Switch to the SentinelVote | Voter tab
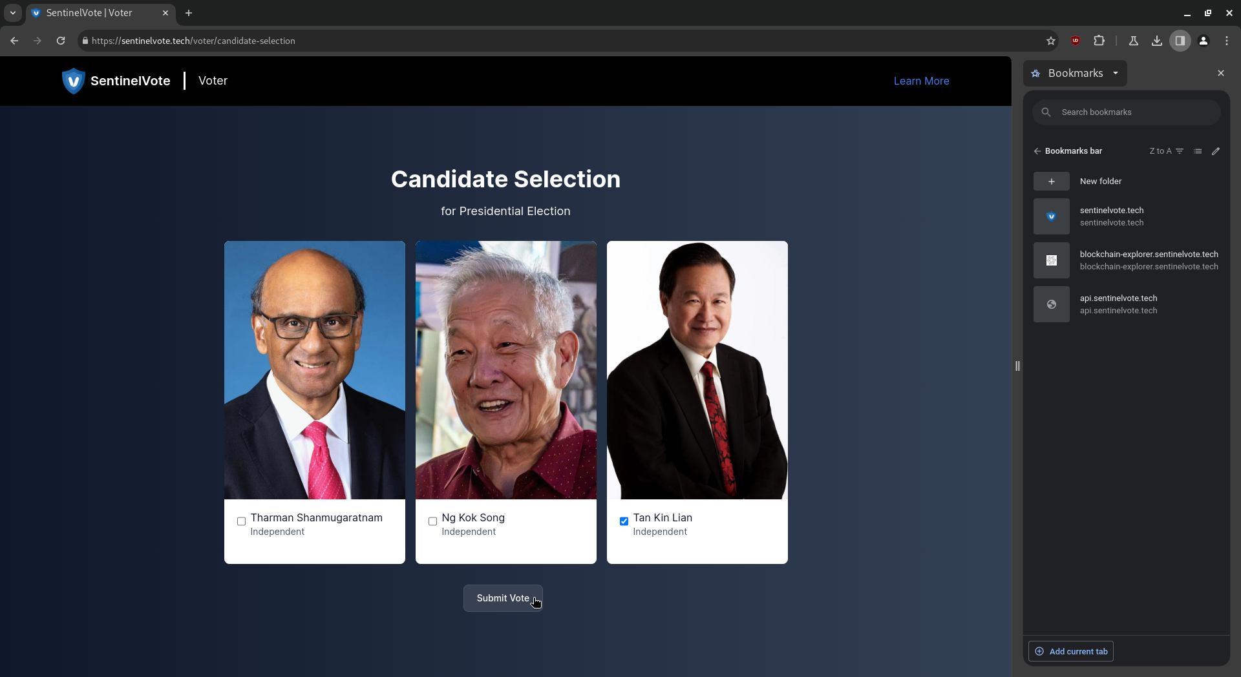The height and width of the screenshot is (677, 1241). (x=97, y=13)
